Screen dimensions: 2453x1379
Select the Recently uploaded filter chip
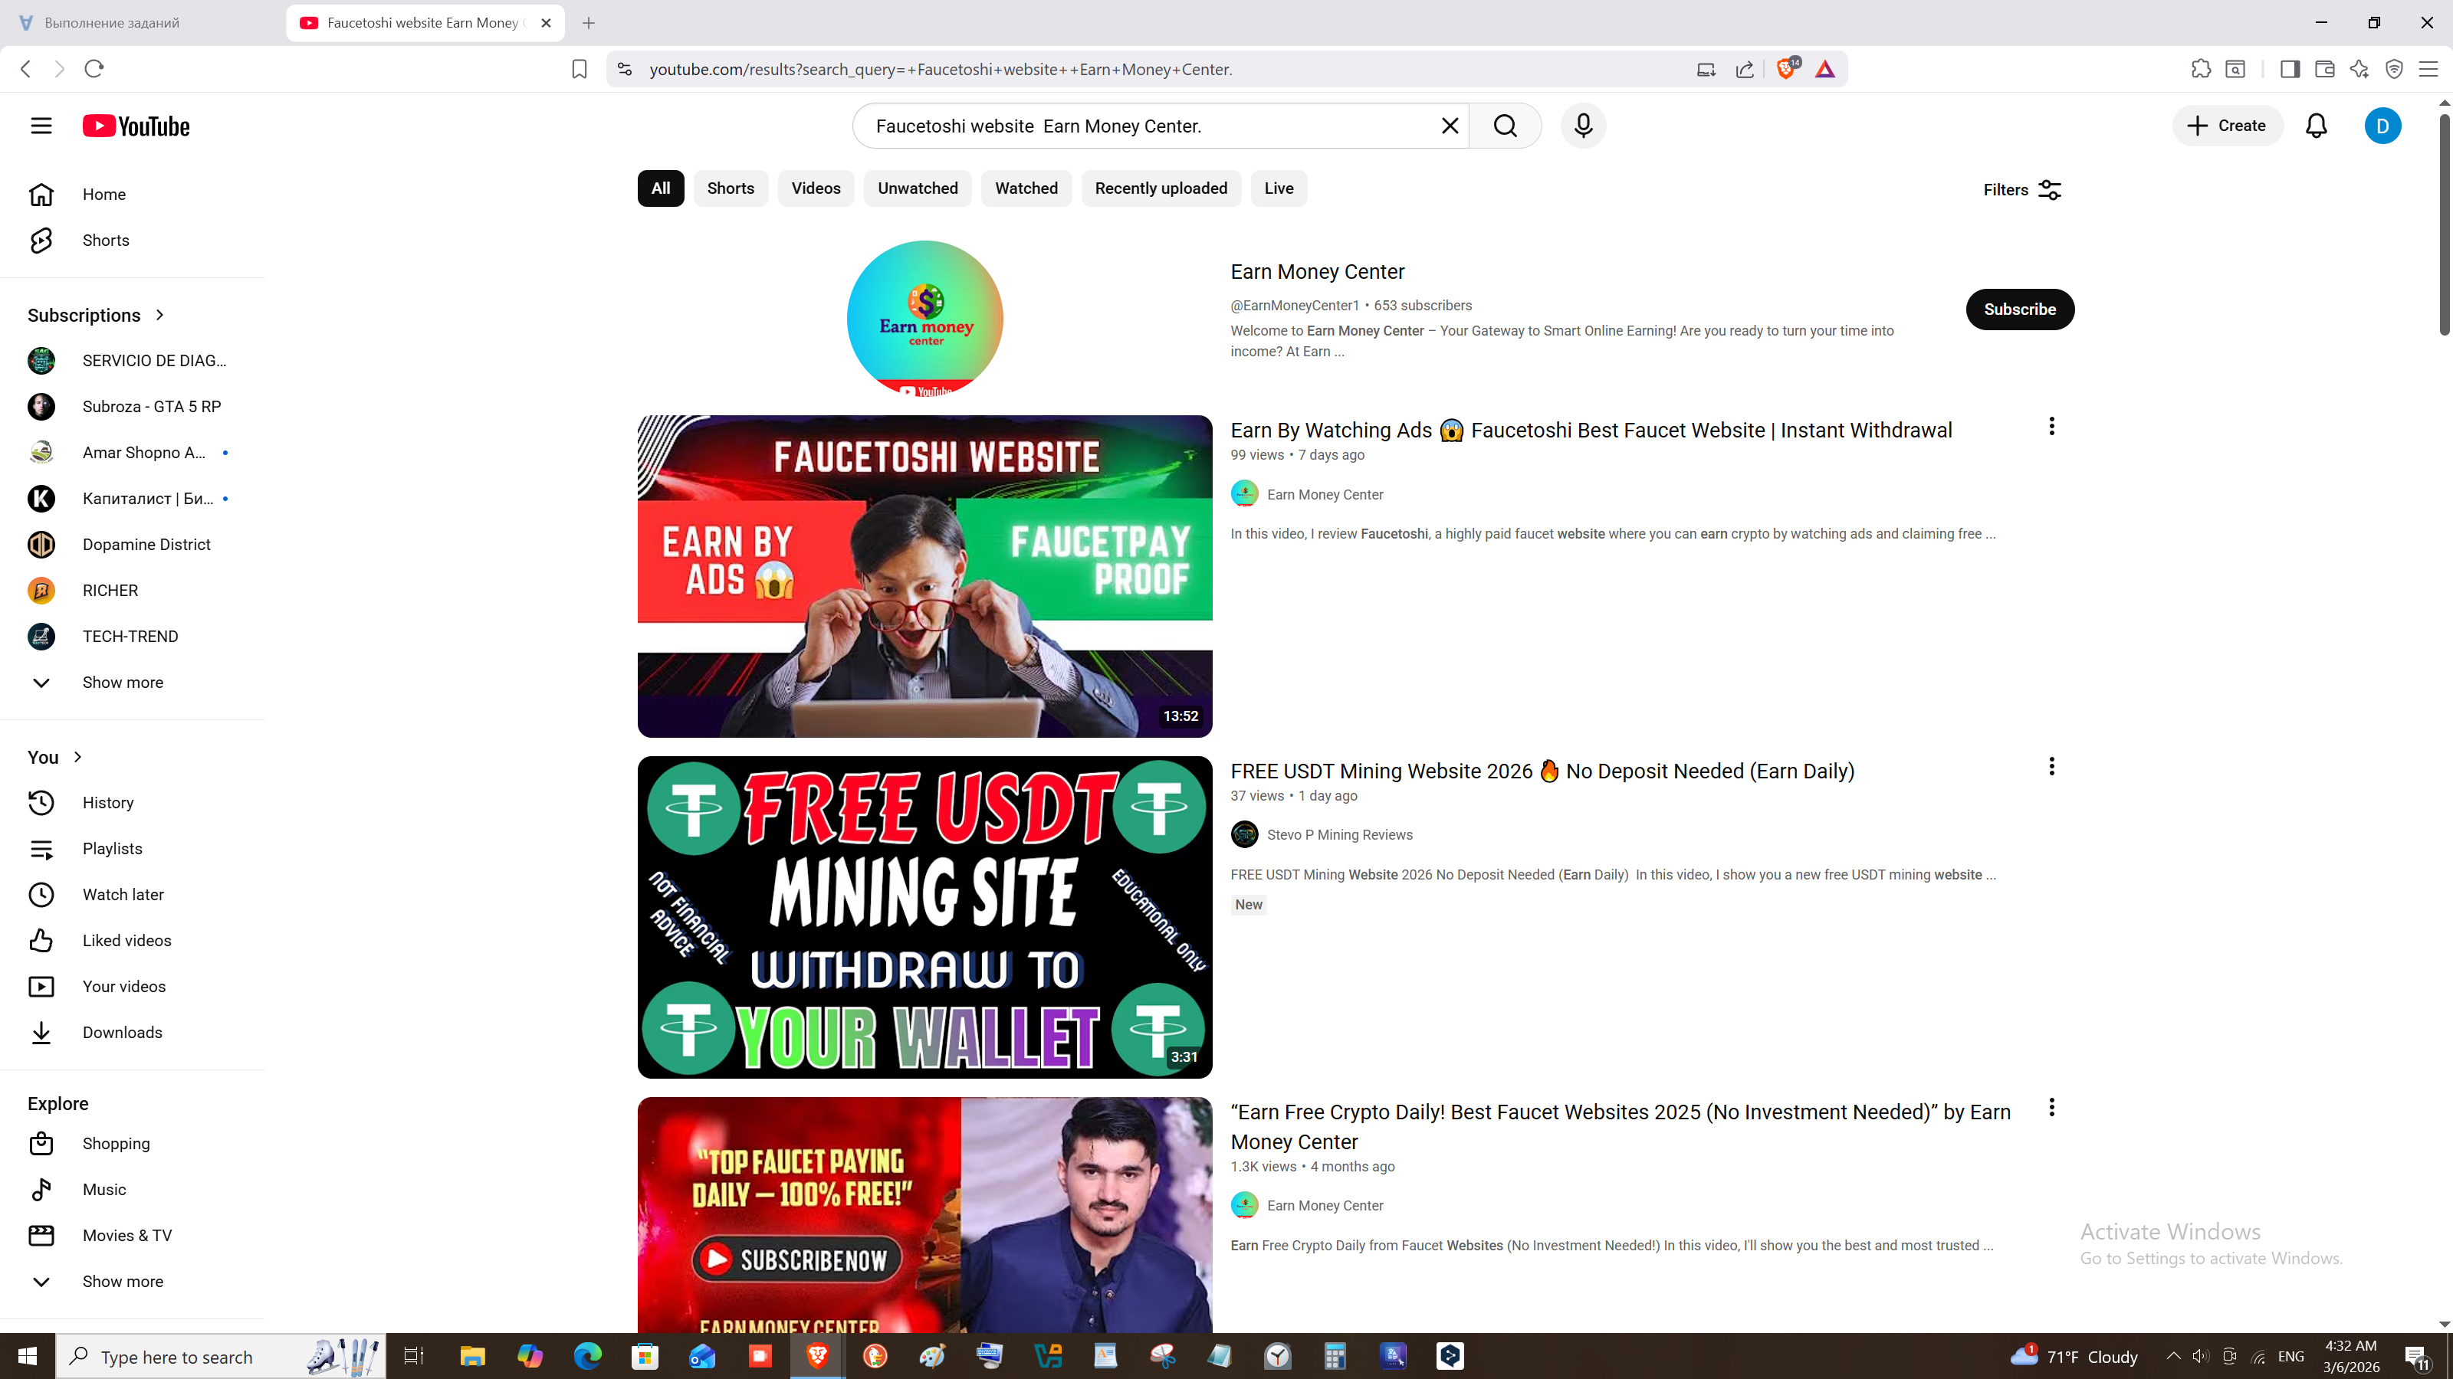pos(1160,188)
